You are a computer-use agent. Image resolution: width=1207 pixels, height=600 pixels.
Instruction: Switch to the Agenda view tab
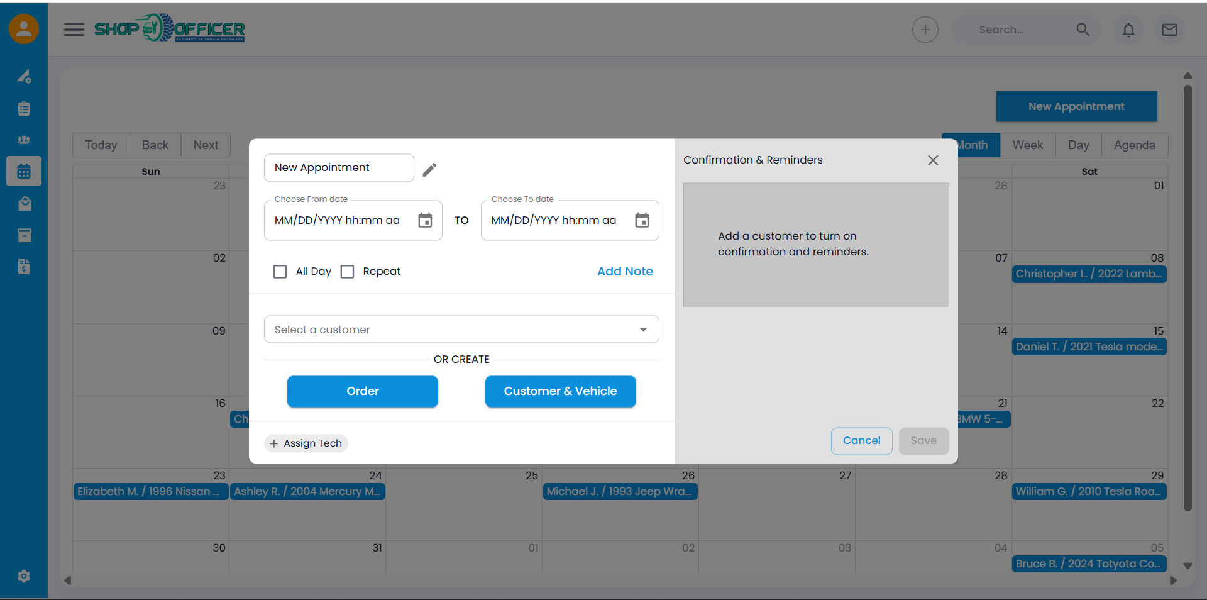(1134, 145)
